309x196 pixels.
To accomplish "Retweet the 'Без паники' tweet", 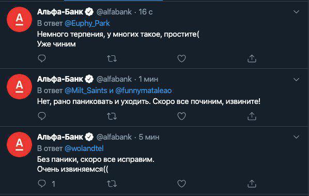I will point(112,184).
